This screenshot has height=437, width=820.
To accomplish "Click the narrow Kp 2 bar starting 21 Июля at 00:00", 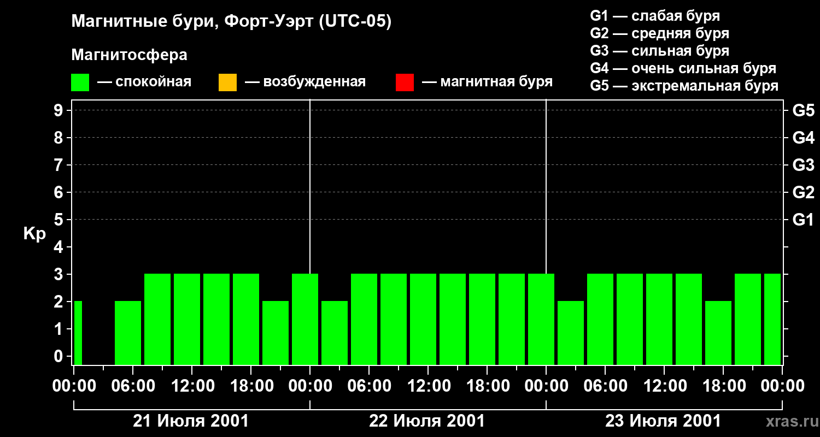I will (78, 333).
